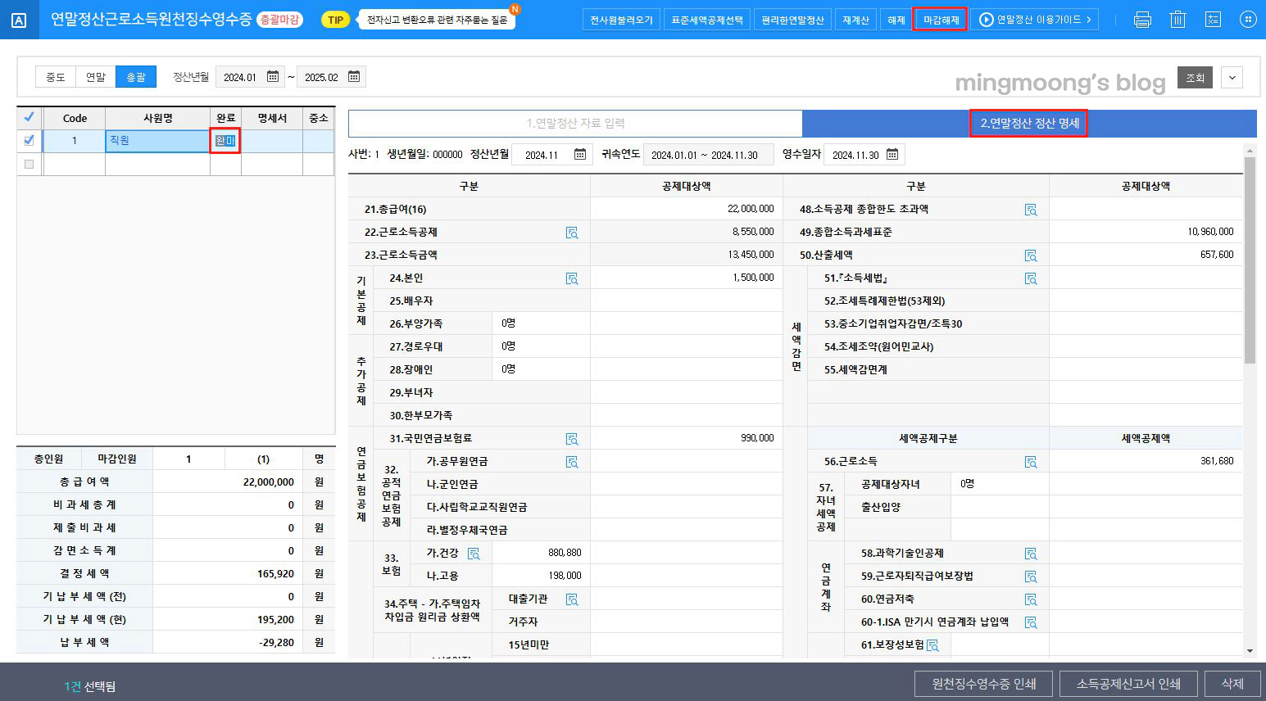Viewport: 1266px width, 701px height.
Task: Click the 마감해제 button
Action: pyautogui.click(x=939, y=18)
